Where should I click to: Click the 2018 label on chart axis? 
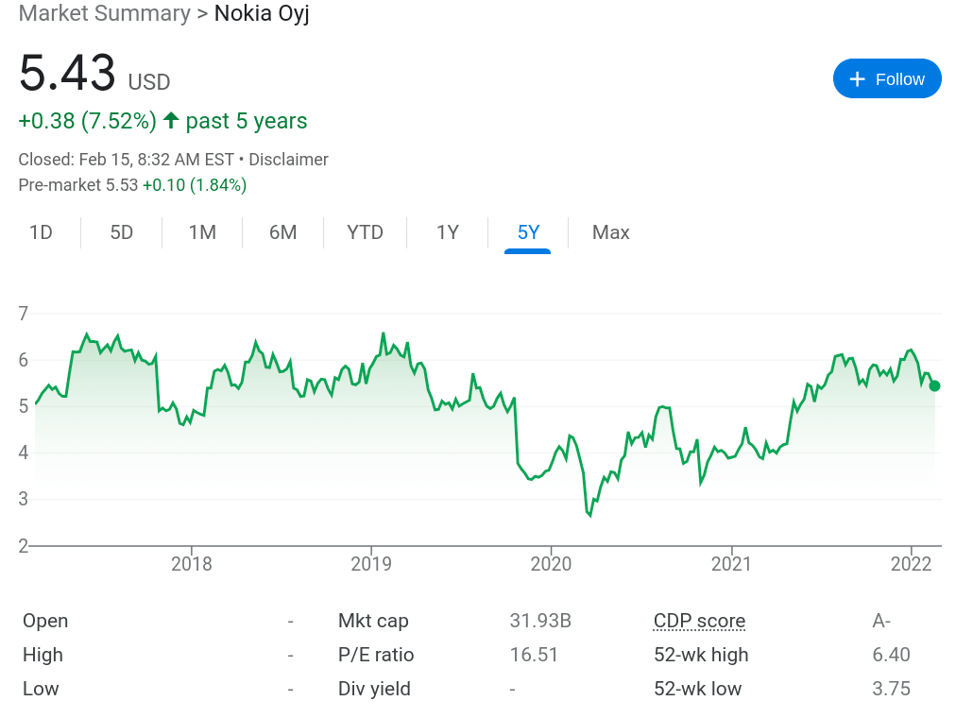click(x=192, y=564)
